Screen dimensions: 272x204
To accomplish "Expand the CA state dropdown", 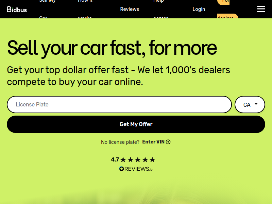I will 250,105.
